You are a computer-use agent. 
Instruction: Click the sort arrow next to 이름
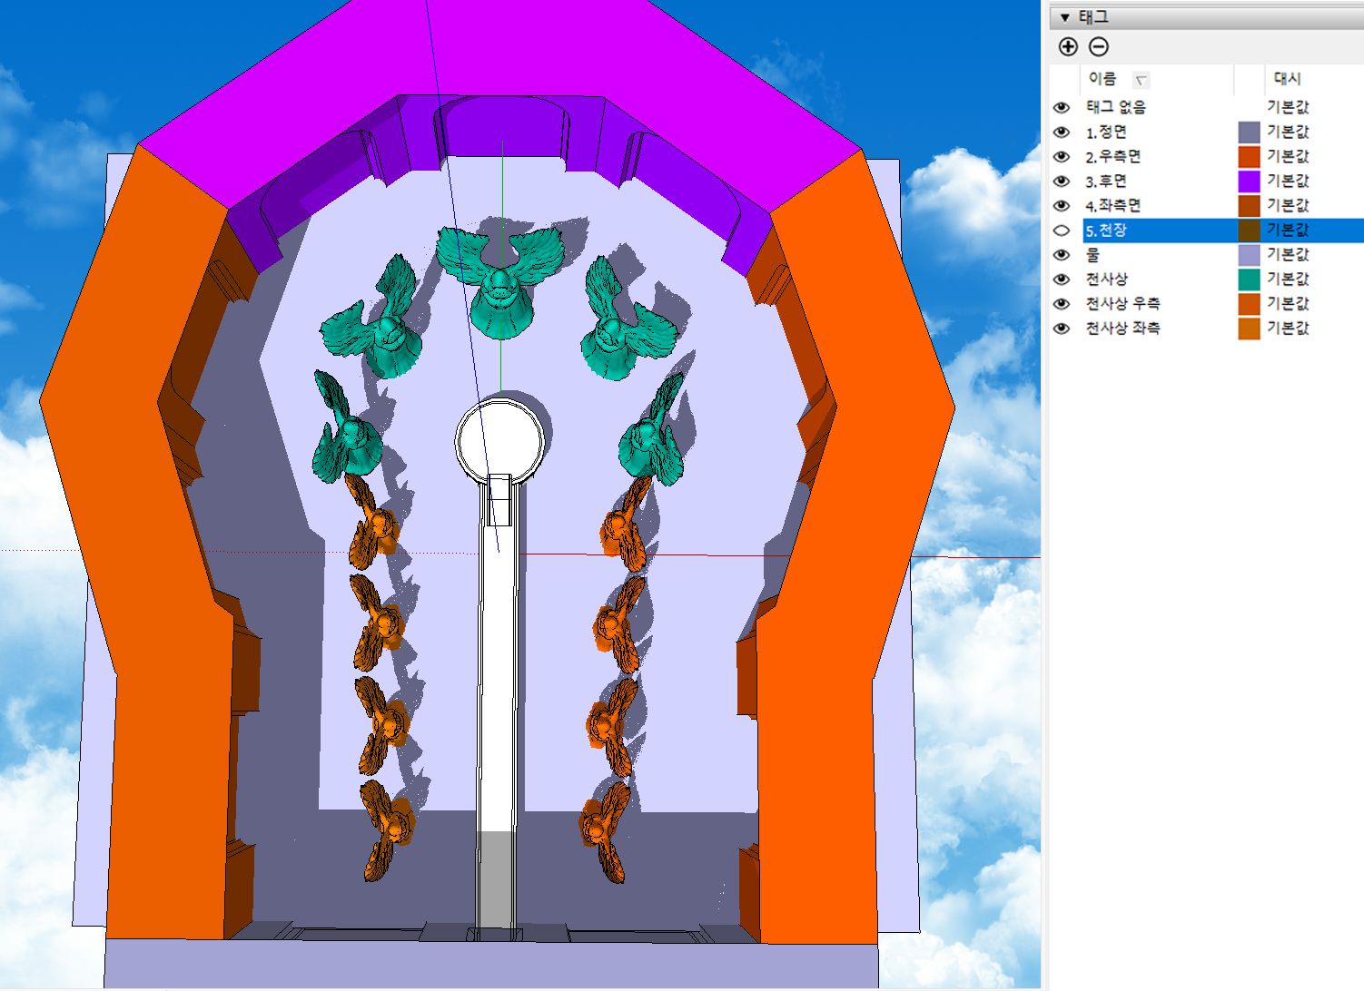click(1142, 81)
